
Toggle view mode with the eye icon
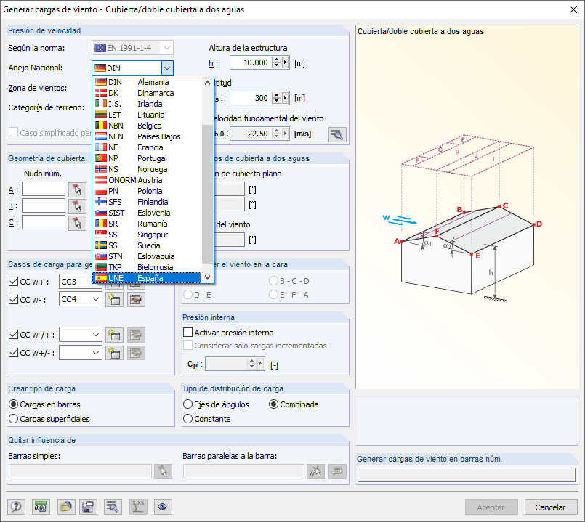point(163,507)
